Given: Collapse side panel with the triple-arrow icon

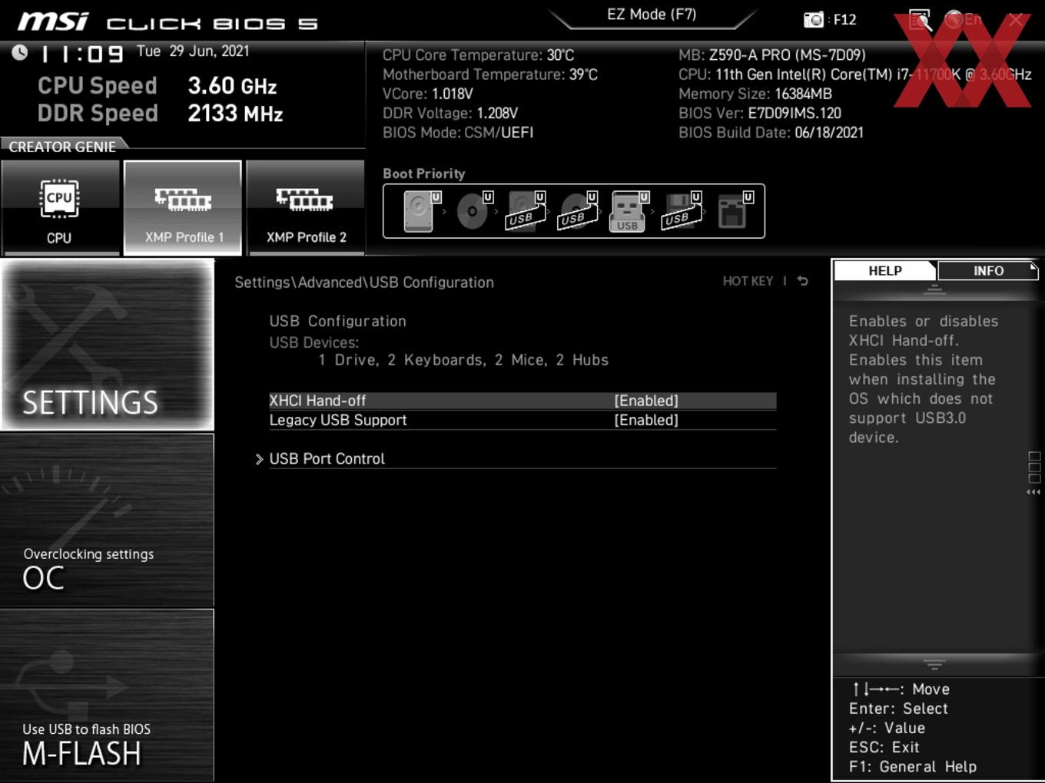Looking at the screenshot, I should (1033, 492).
